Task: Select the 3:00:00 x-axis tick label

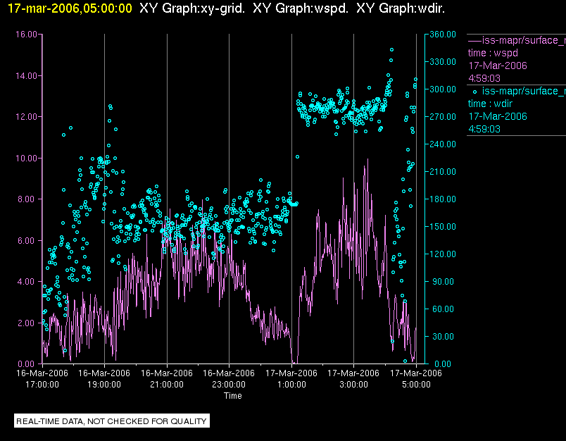Action: click(353, 385)
